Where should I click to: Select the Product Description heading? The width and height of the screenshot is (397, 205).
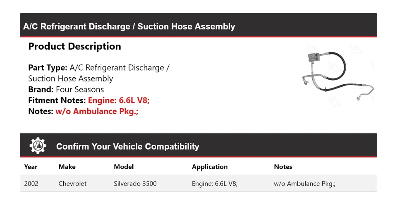point(74,46)
